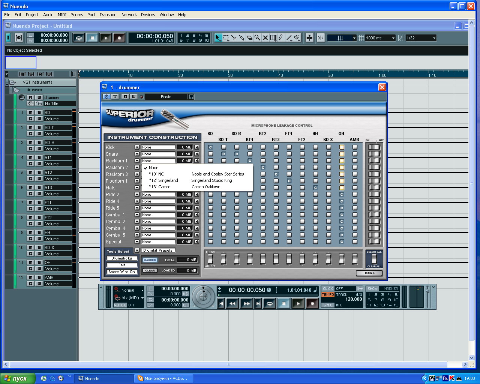Click the speaker icon on Special row

(x=196, y=242)
